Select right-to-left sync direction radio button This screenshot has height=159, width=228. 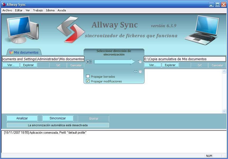(140, 62)
